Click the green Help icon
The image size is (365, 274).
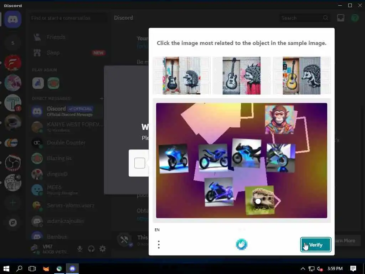point(355,18)
